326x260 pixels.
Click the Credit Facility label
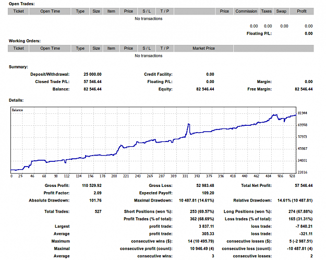click(158, 74)
